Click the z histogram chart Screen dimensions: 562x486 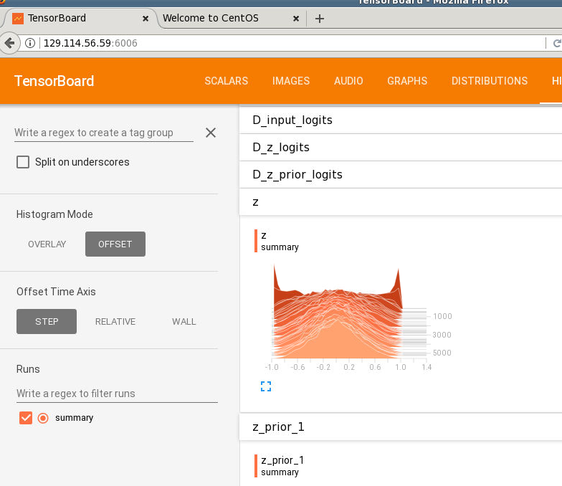[x=351, y=311]
